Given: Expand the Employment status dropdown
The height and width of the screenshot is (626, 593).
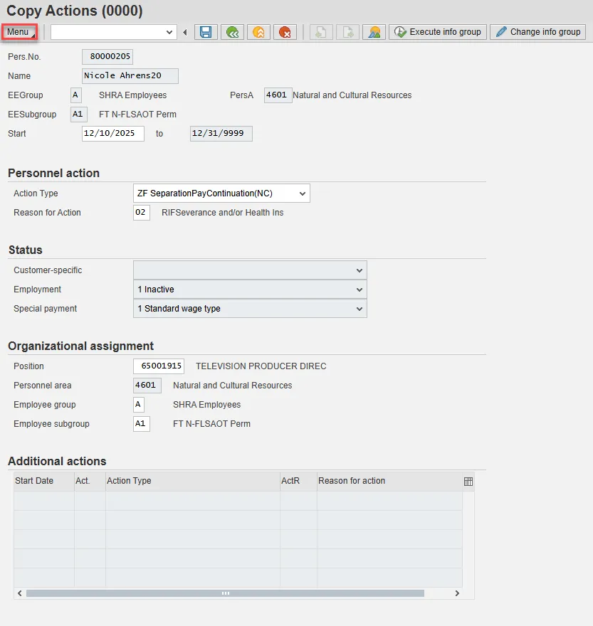Looking at the screenshot, I should 359,290.
